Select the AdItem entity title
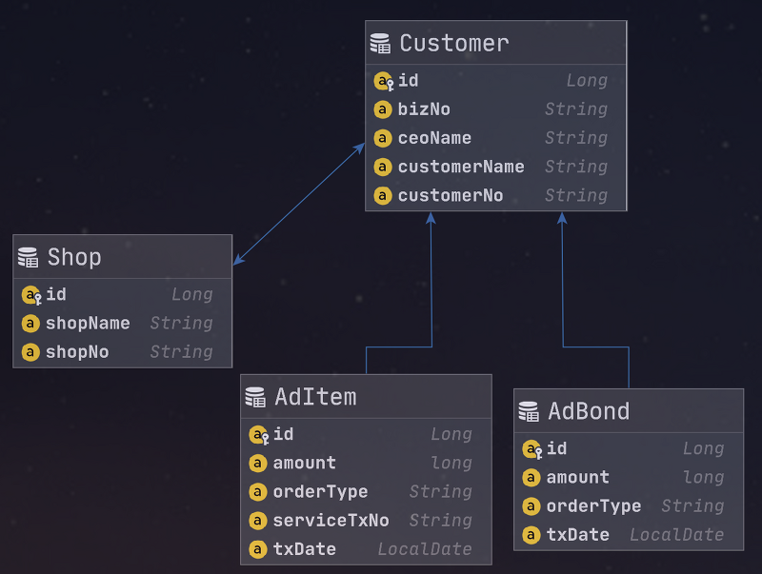Viewport: 762px width, 574px height. pyautogui.click(x=315, y=397)
